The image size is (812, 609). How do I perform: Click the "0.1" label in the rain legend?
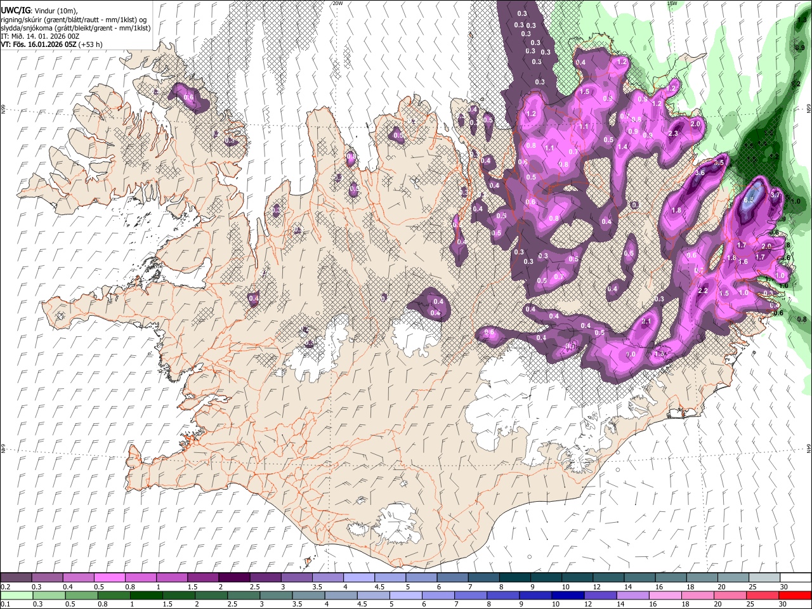coord(5,604)
